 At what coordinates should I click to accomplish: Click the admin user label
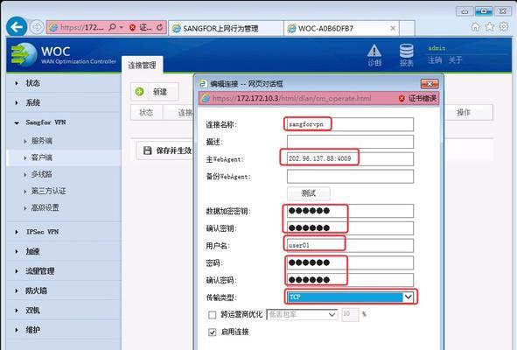pyautogui.click(x=437, y=48)
